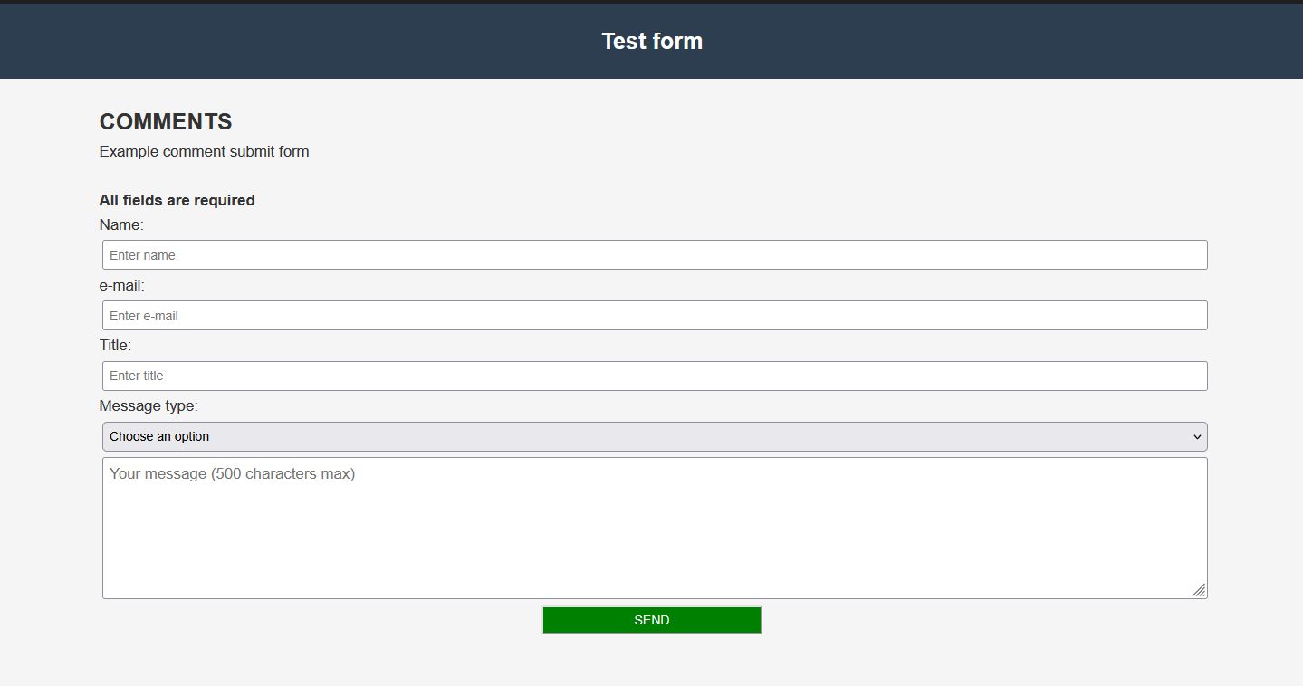Screen dimensions: 1303x686
Task: Click the 'Test form' header title
Action: (x=652, y=41)
